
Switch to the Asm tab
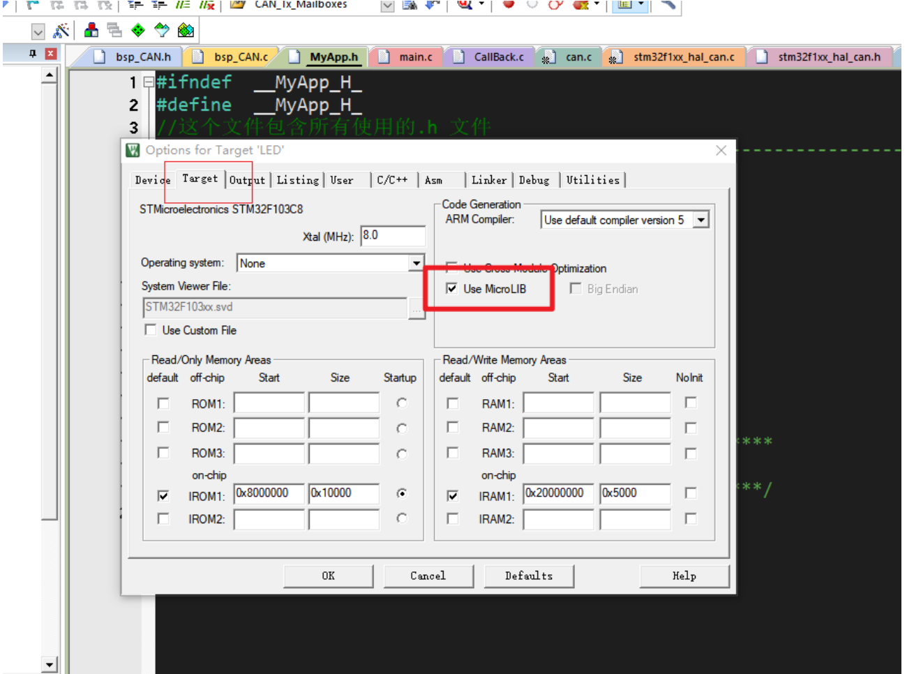(x=434, y=180)
